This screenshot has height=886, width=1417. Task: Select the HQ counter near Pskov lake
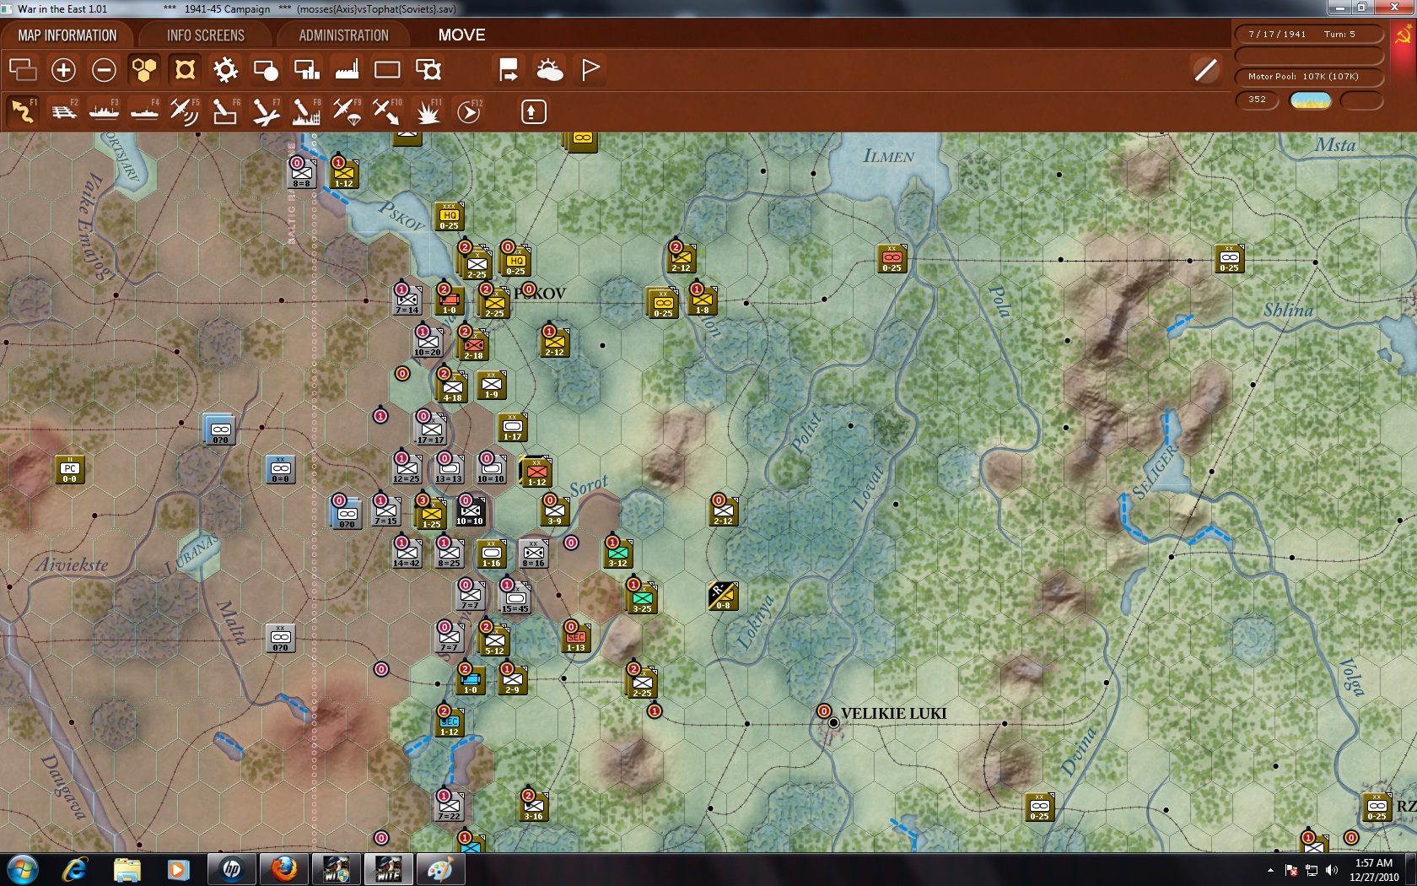(x=449, y=217)
